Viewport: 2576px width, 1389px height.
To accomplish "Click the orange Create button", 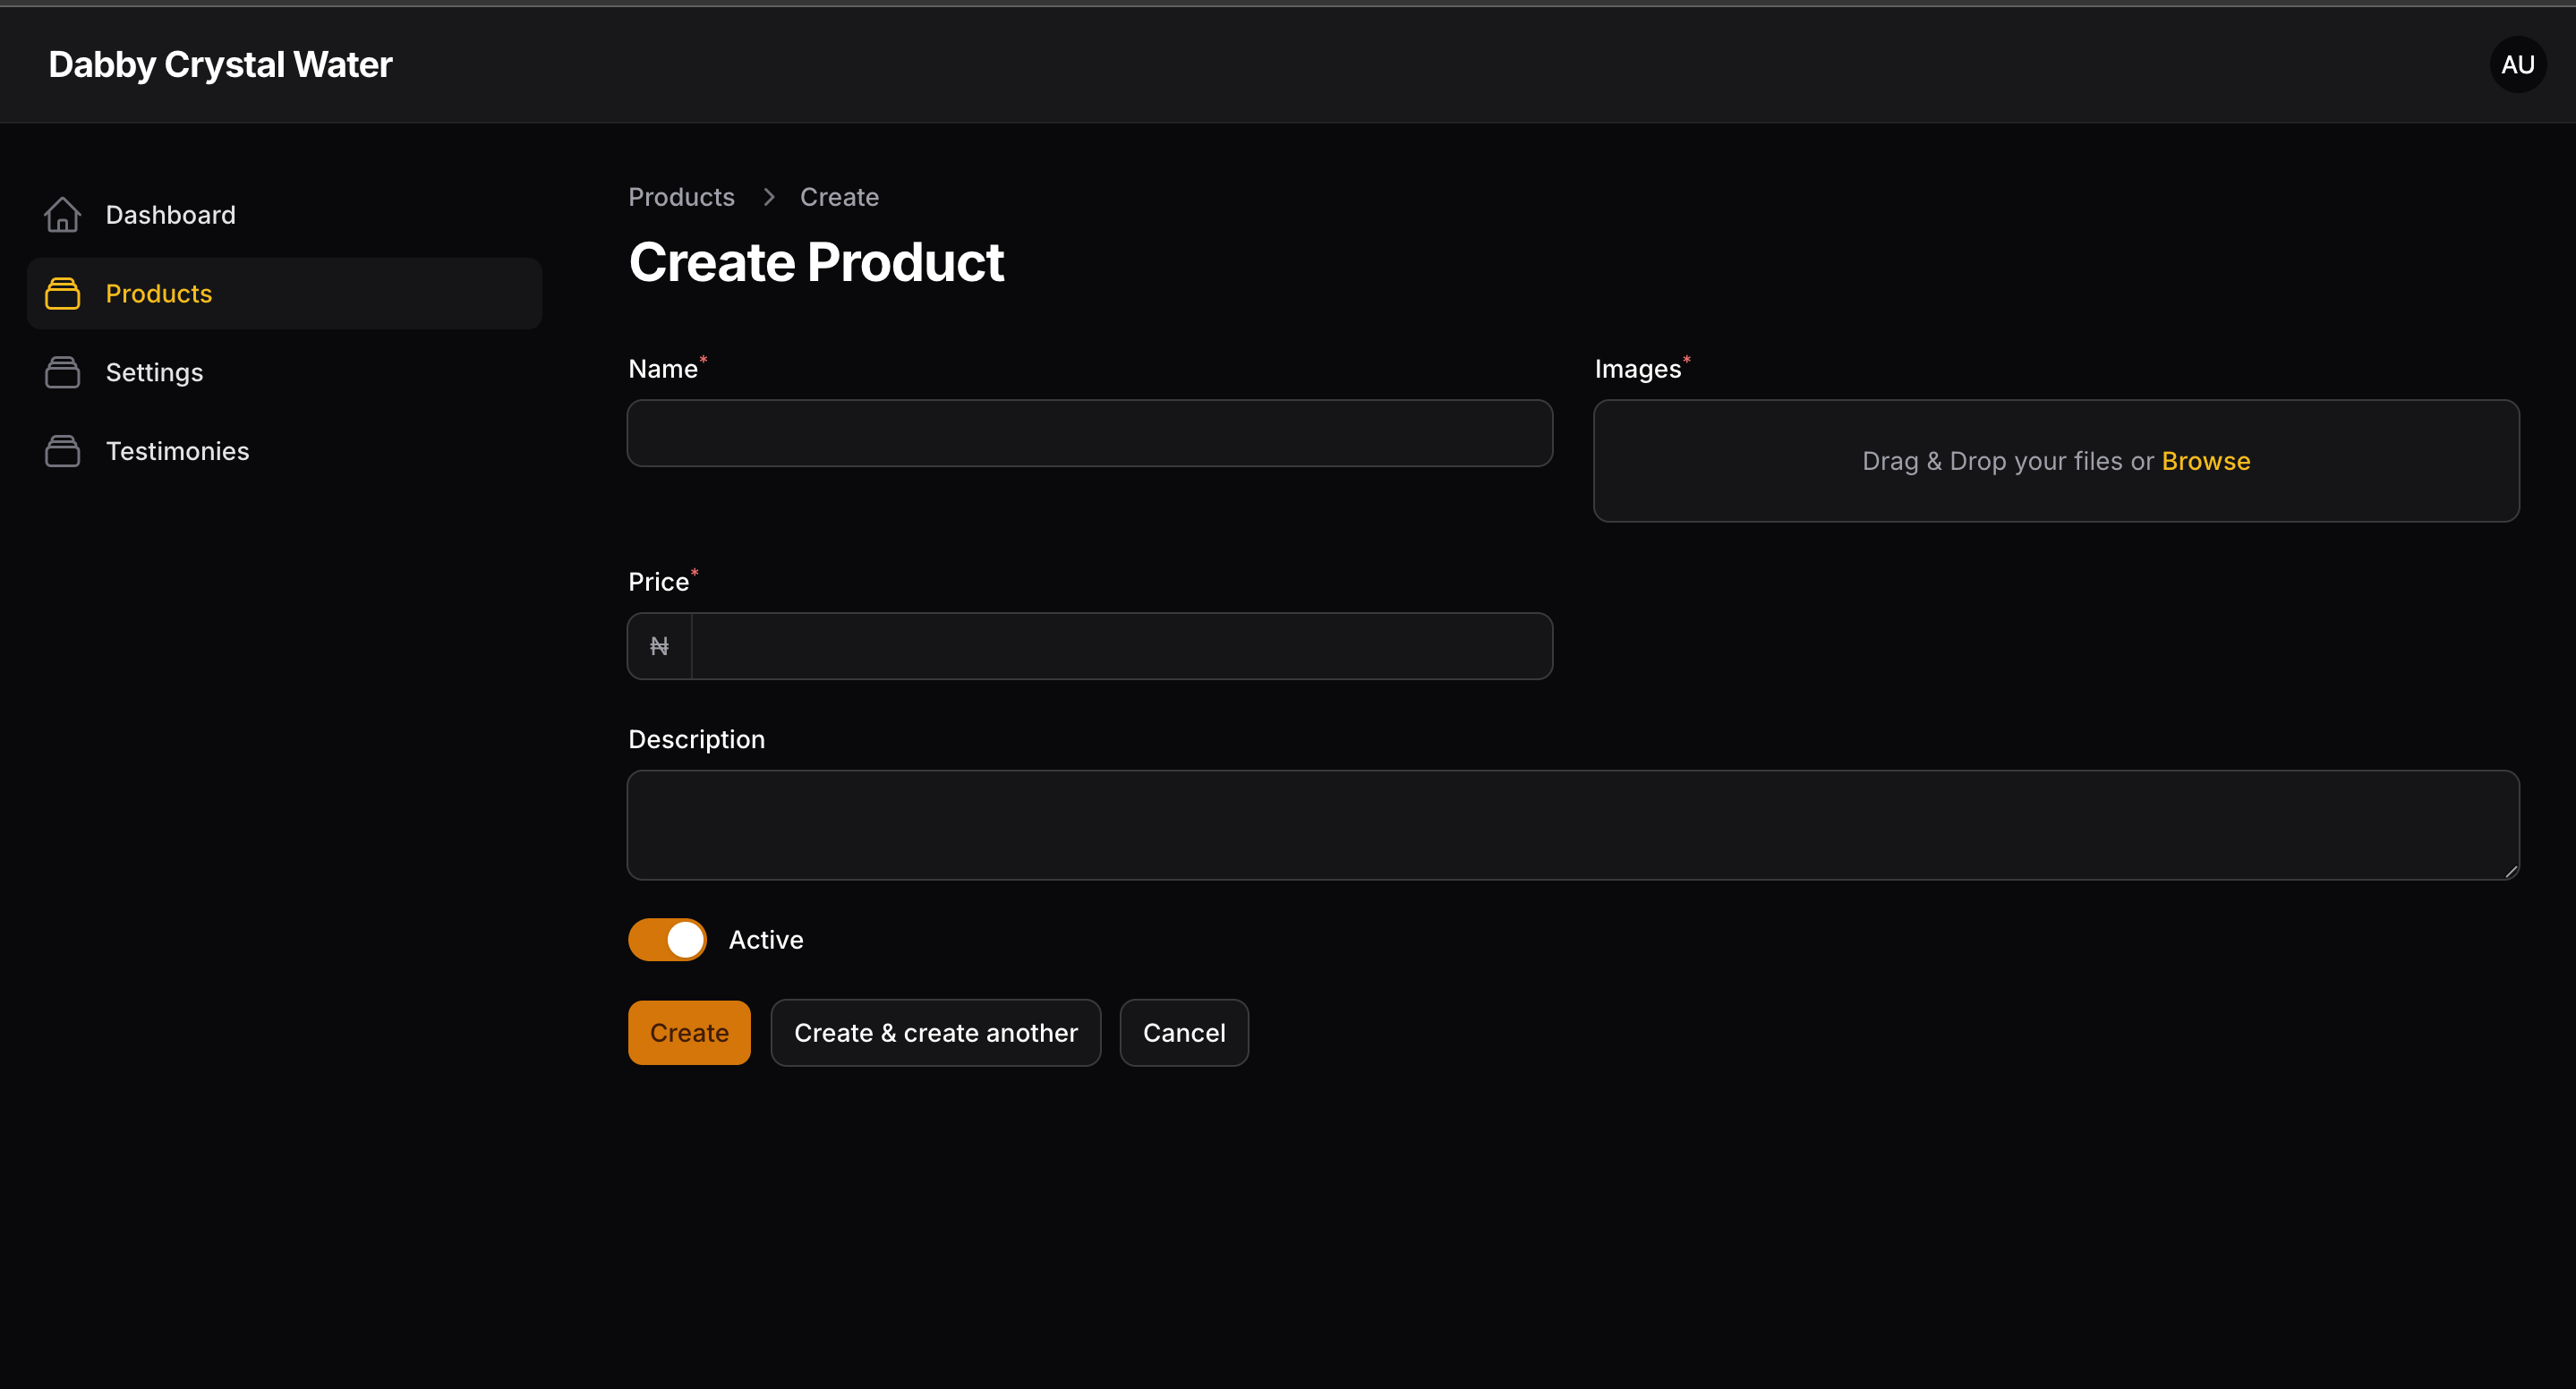I will [689, 1032].
